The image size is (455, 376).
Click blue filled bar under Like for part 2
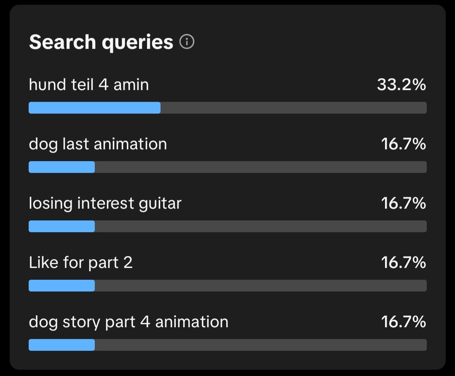point(62,286)
